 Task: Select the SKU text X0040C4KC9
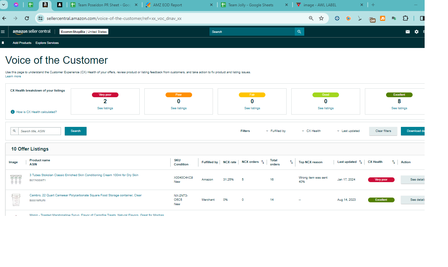[x=183, y=178]
